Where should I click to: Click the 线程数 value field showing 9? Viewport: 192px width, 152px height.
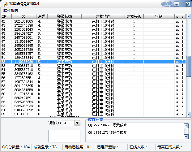(69, 123)
